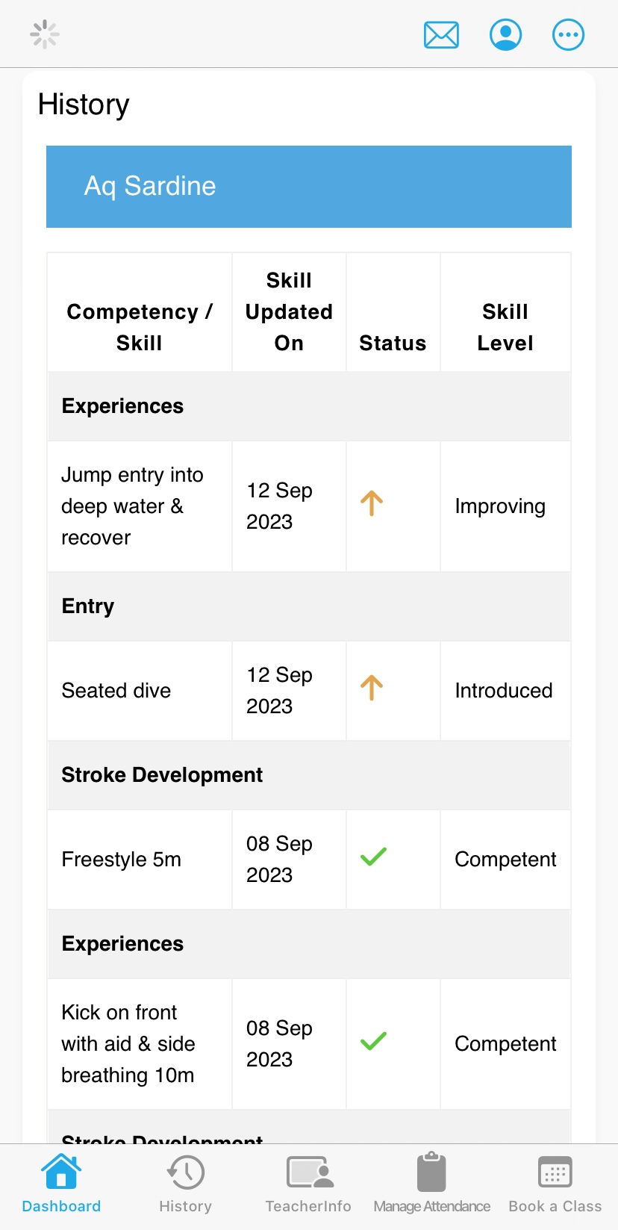Open the more options ellipsis icon
Image resolution: width=618 pixels, height=1230 pixels.
coord(568,35)
